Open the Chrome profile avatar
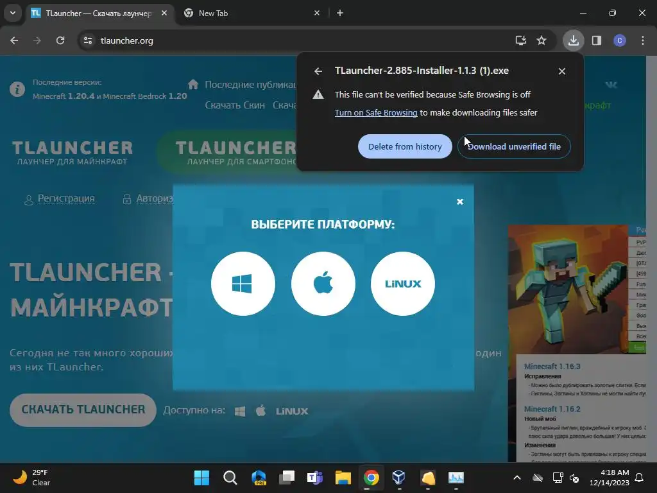 click(620, 40)
